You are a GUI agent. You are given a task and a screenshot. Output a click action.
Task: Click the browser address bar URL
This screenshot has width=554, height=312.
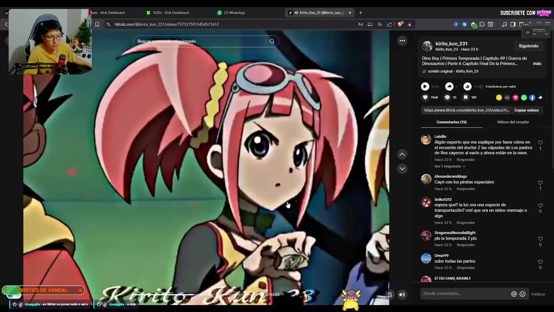pos(167,24)
